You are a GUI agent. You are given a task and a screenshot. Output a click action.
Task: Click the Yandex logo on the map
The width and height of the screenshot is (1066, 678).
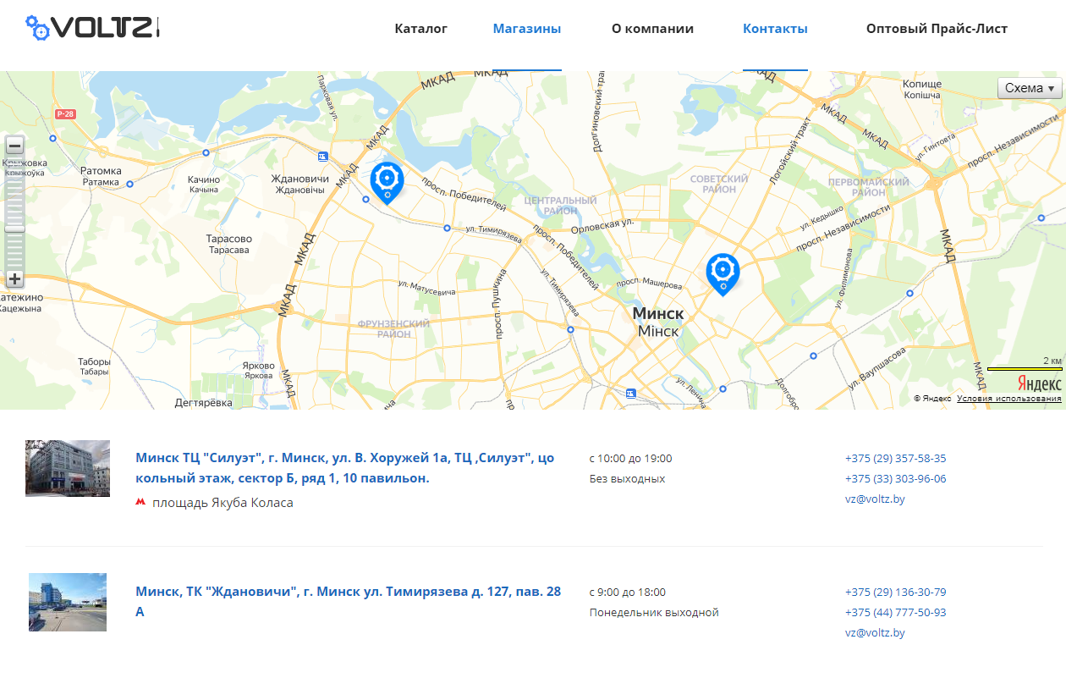[1038, 383]
